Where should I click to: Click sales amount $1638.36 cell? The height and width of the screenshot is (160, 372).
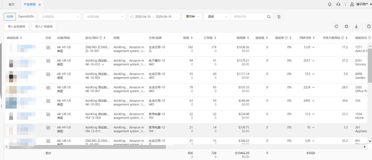(243, 47)
